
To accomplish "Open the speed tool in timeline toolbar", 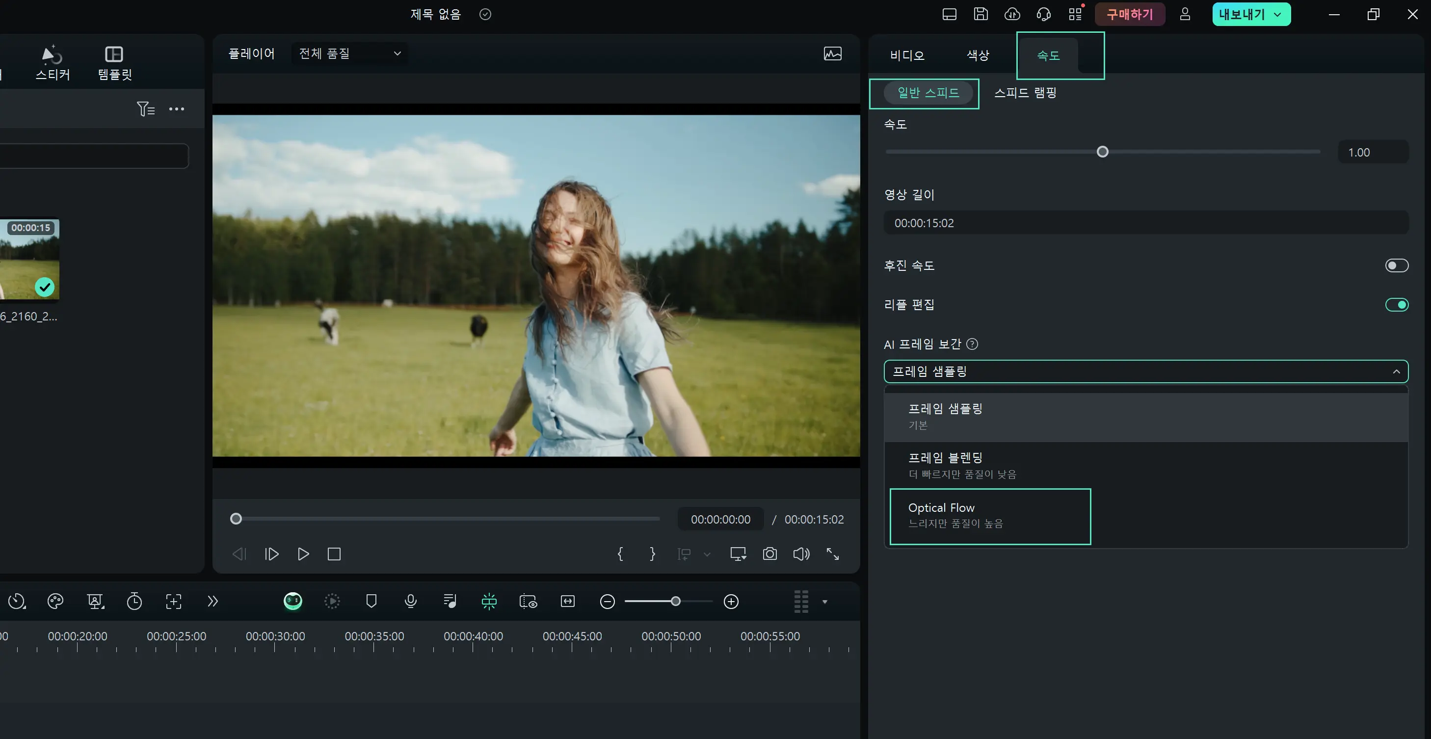I will pyautogui.click(x=17, y=601).
